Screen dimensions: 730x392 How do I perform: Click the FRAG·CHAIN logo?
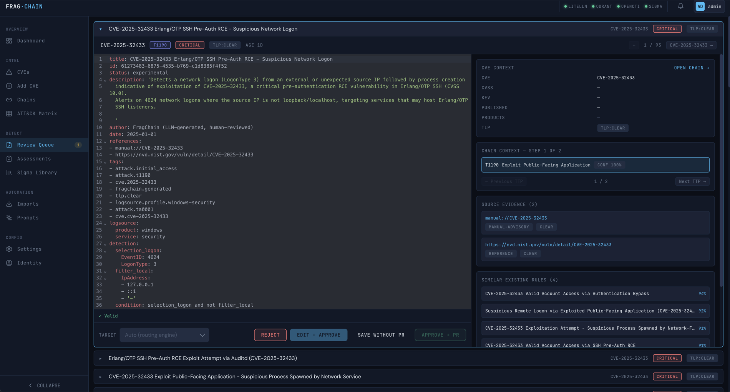pyautogui.click(x=24, y=7)
